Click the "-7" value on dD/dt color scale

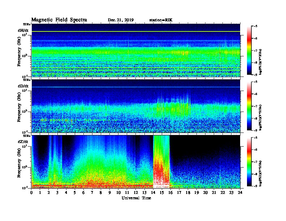pyautogui.click(x=256, y=106)
